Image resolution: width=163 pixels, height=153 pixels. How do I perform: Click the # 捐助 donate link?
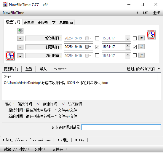click(x=63, y=140)
